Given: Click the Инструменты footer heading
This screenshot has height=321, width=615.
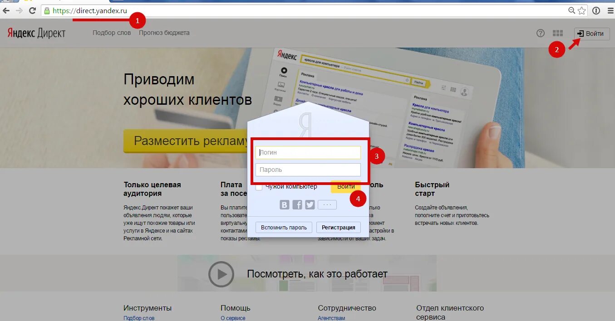Looking at the screenshot, I should [x=148, y=308].
